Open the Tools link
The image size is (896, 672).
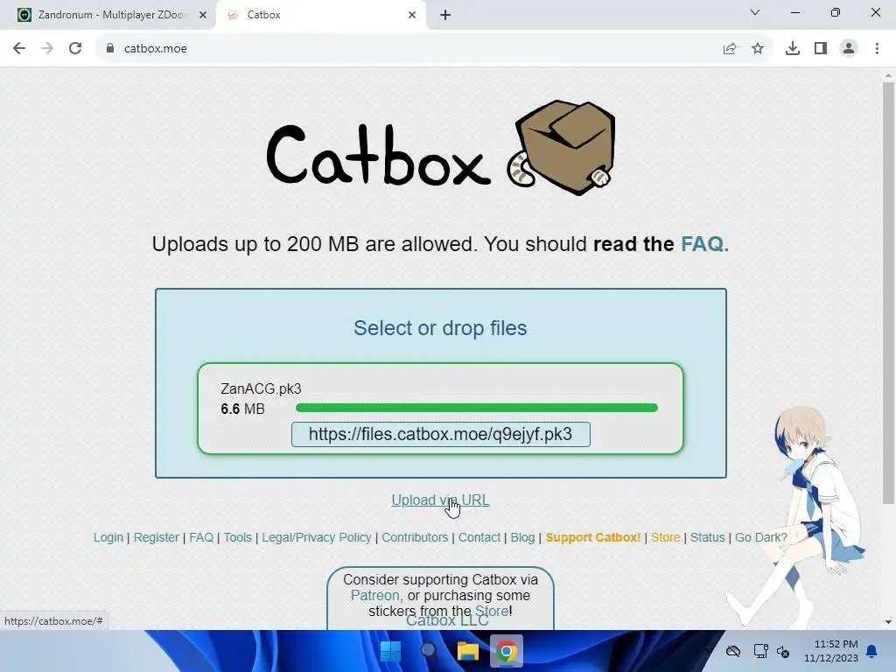pos(238,538)
